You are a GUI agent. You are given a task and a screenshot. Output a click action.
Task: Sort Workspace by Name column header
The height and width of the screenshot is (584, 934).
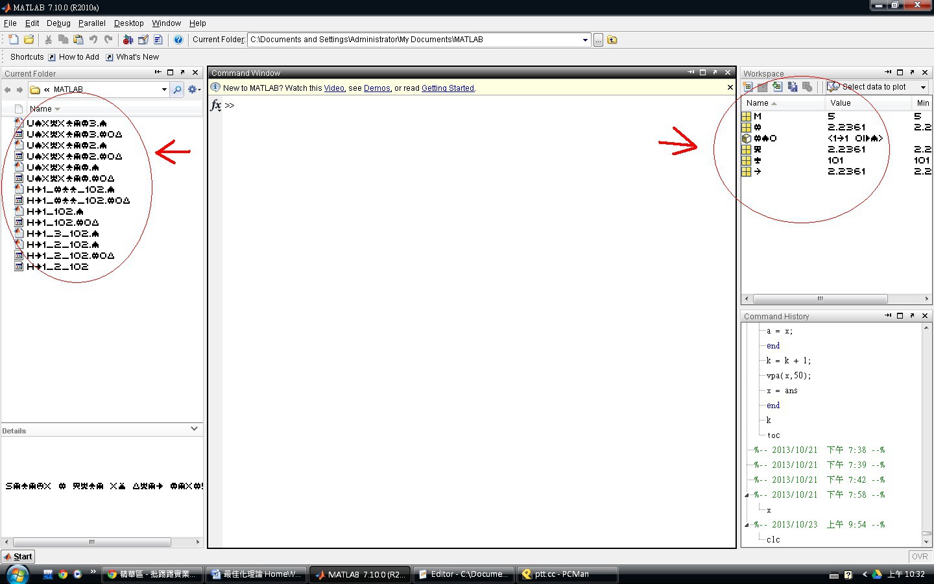[x=783, y=103]
